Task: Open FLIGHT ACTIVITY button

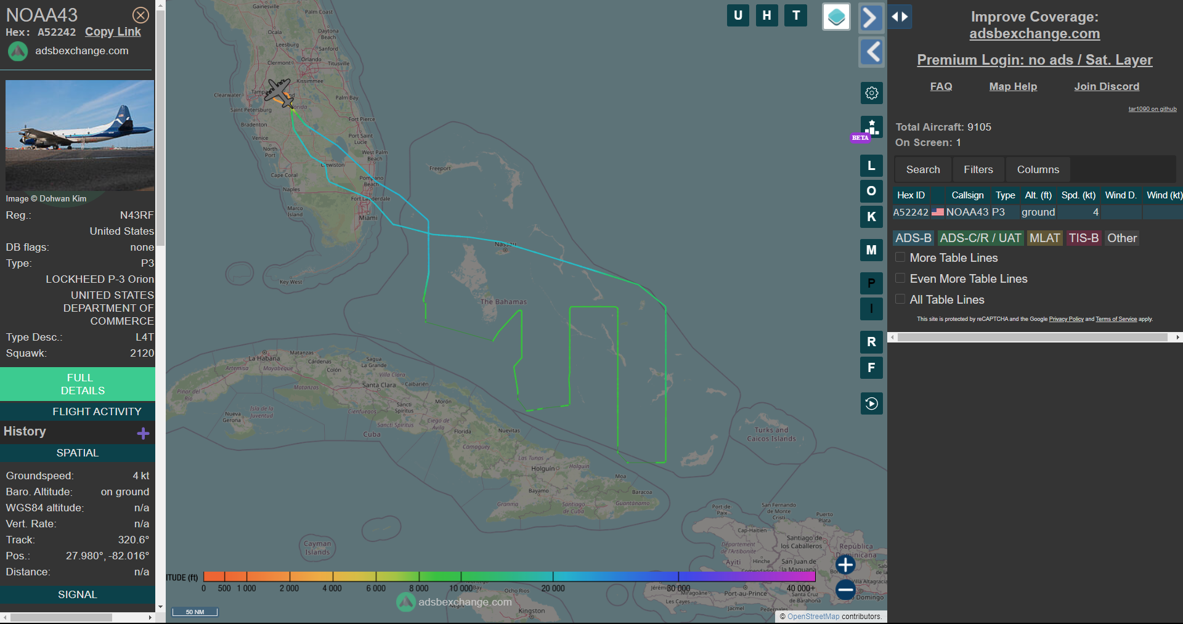Action: click(x=78, y=411)
